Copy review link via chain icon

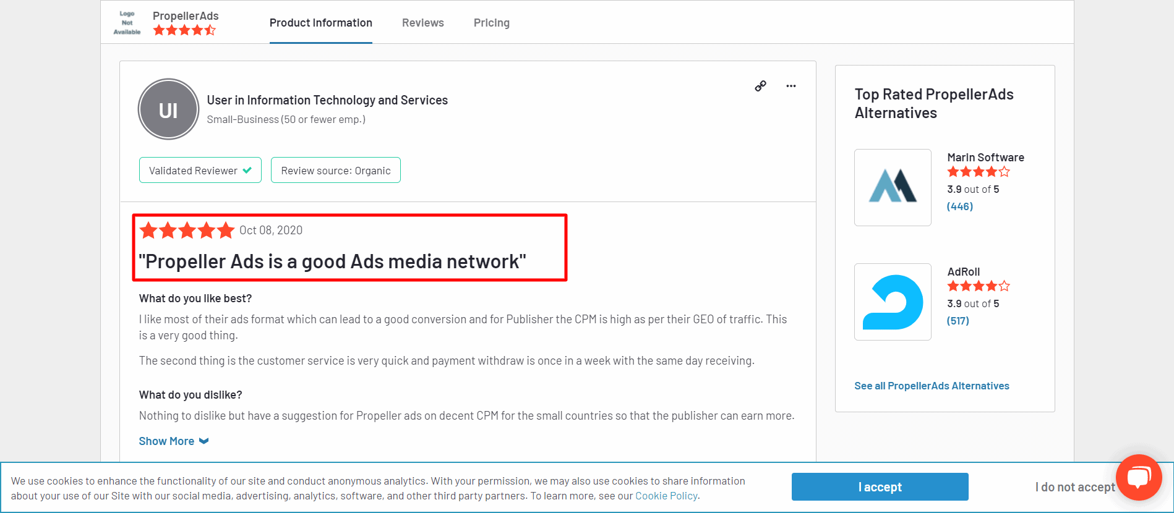760,86
